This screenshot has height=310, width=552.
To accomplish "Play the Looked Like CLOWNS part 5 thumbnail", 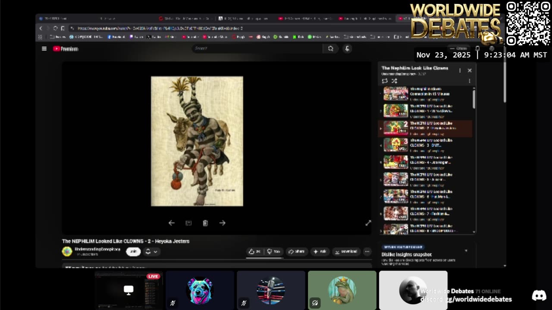I will [396, 179].
